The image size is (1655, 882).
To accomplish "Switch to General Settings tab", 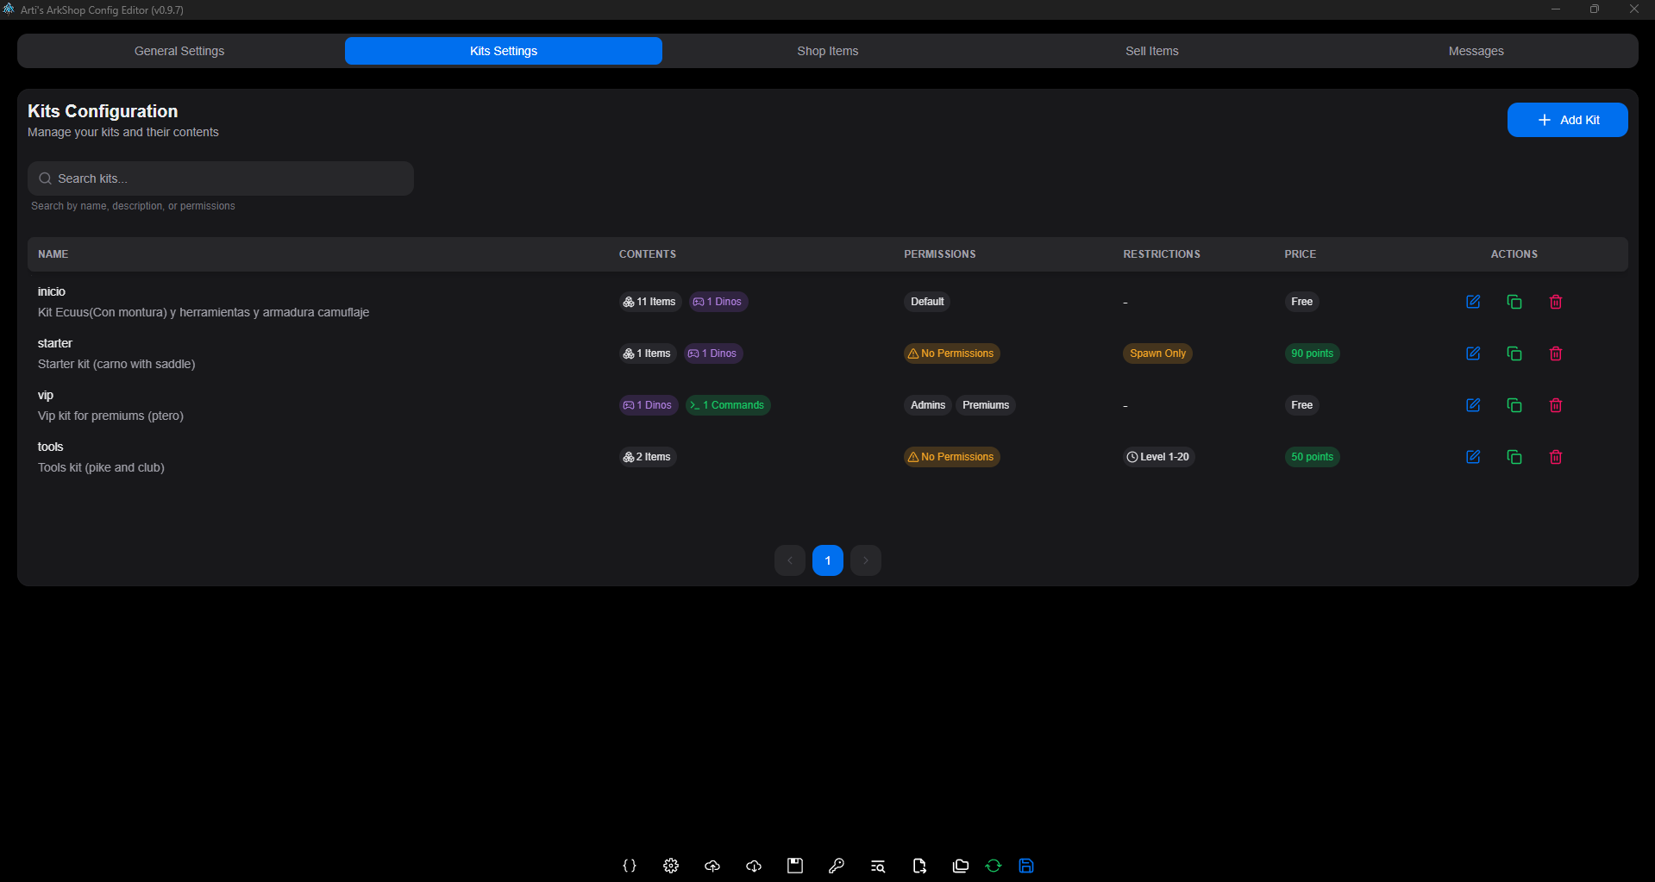I will tap(179, 51).
